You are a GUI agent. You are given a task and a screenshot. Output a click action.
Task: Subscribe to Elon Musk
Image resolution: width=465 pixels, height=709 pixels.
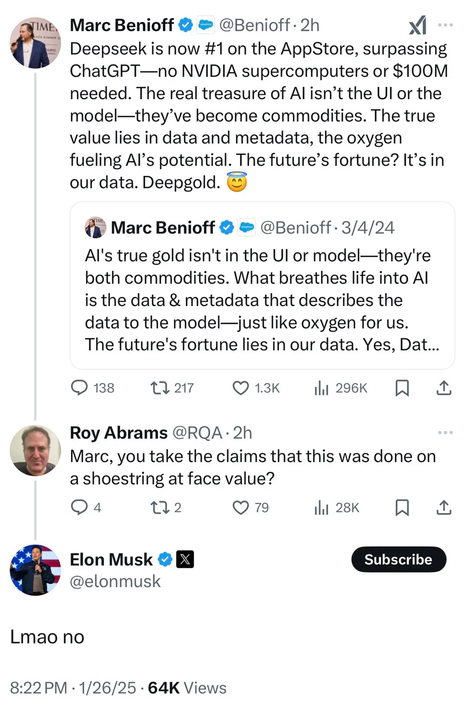tap(398, 559)
